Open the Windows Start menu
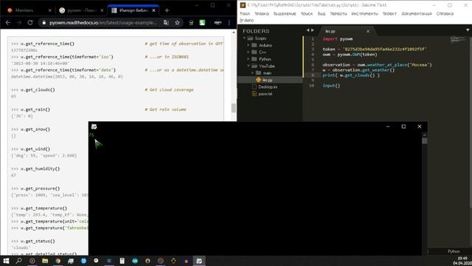 6,261
